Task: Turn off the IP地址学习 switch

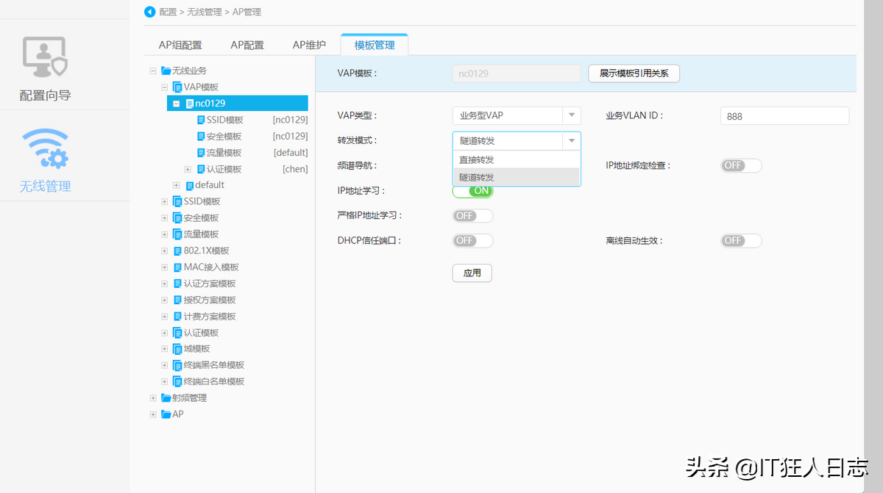Action: tap(472, 190)
